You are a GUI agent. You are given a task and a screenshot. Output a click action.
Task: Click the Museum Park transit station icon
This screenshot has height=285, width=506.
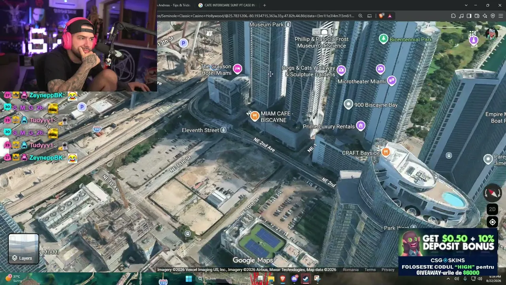(288, 25)
